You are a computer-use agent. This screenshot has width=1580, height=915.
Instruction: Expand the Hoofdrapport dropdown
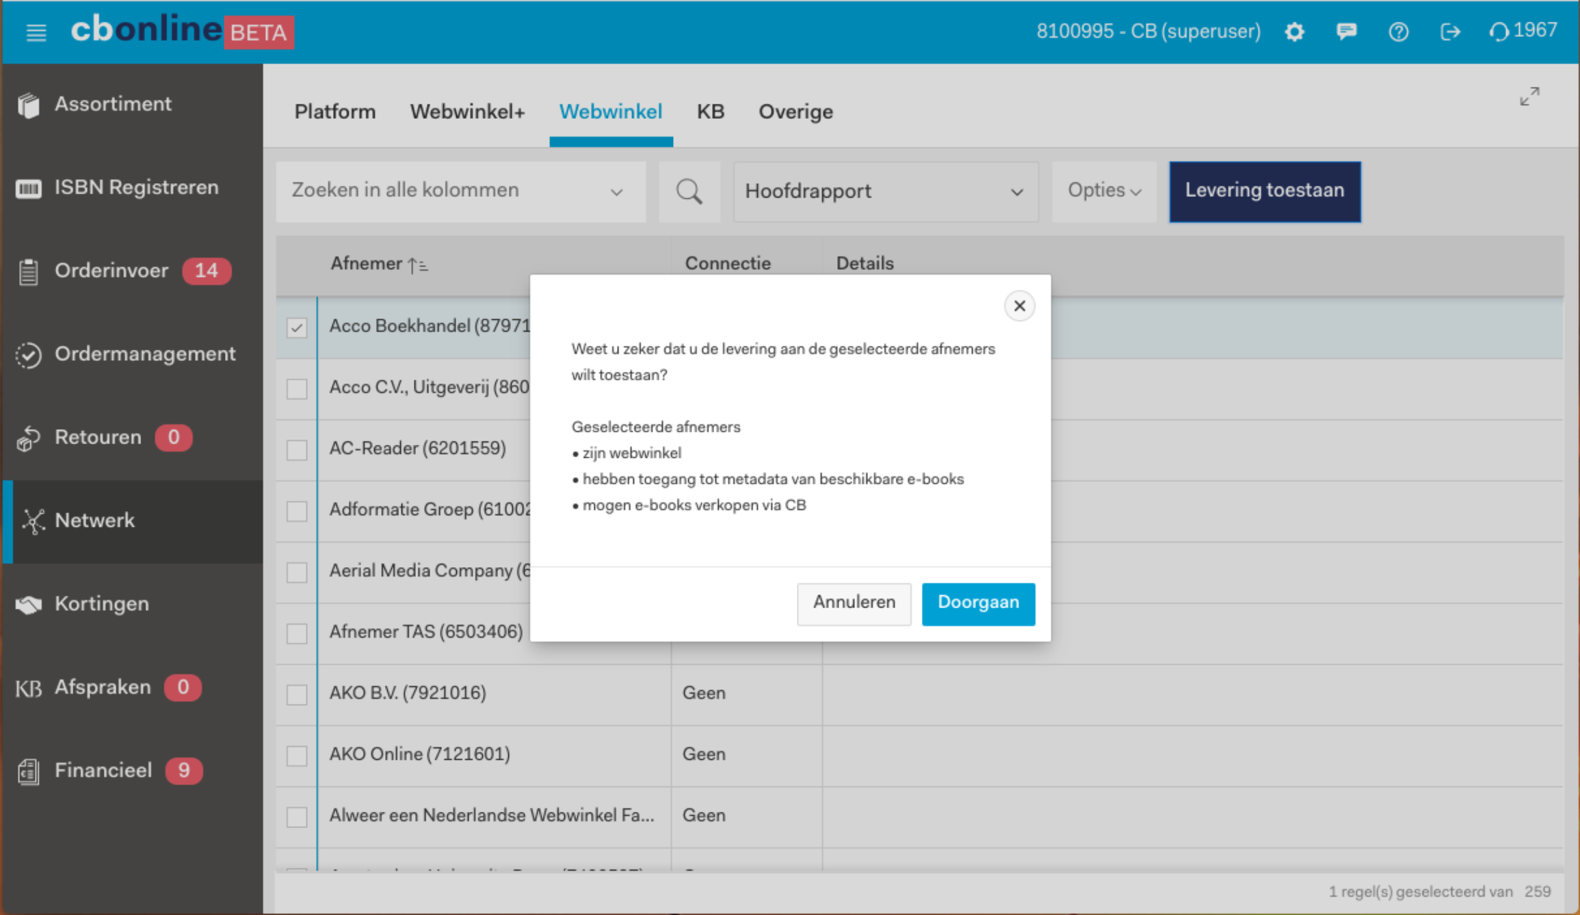(x=885, y=191)
